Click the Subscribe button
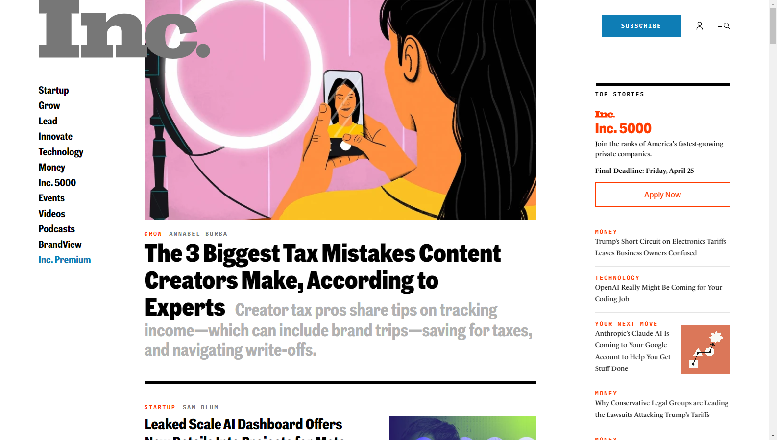 (x=641, y=26)
